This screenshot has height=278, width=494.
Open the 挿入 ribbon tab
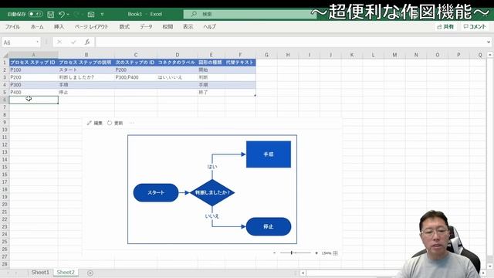point(59,27)
